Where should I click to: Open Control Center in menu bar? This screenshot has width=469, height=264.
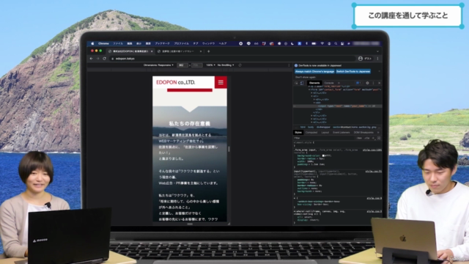(x=342, y=43)
